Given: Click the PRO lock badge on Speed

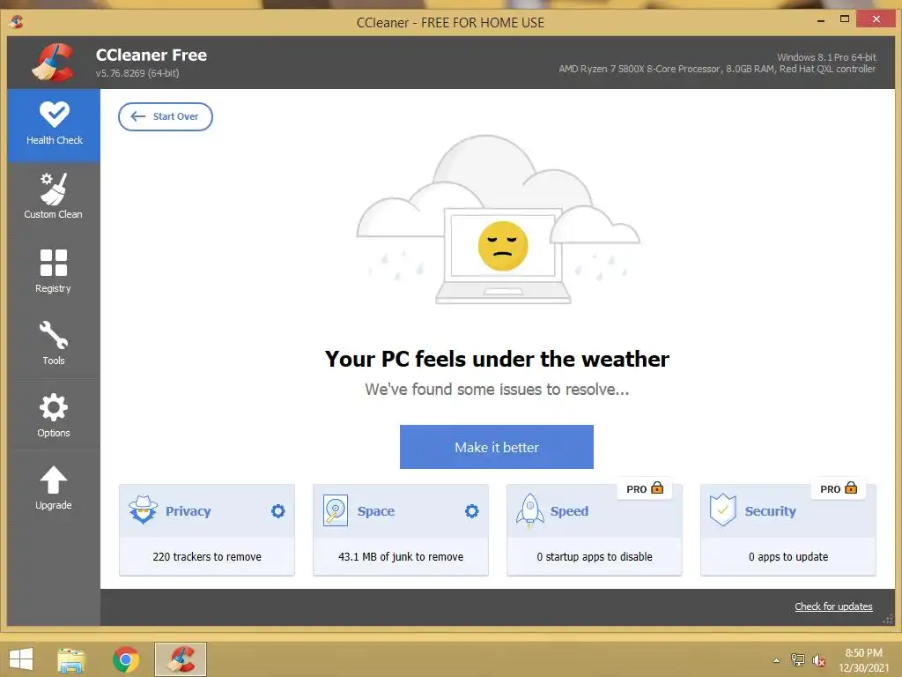Looking at the screenshot, I should point(645,488).
